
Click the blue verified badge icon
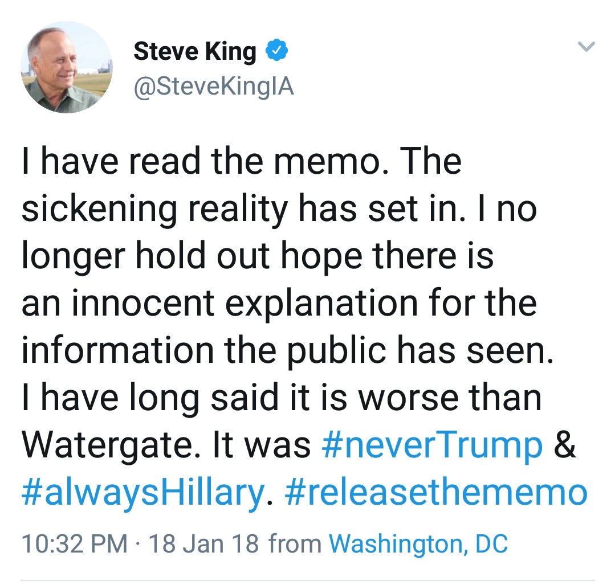277,51
